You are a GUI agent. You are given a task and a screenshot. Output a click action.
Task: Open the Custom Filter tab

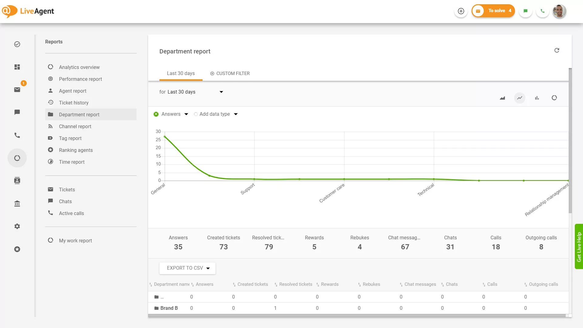[x=230, y=73]
